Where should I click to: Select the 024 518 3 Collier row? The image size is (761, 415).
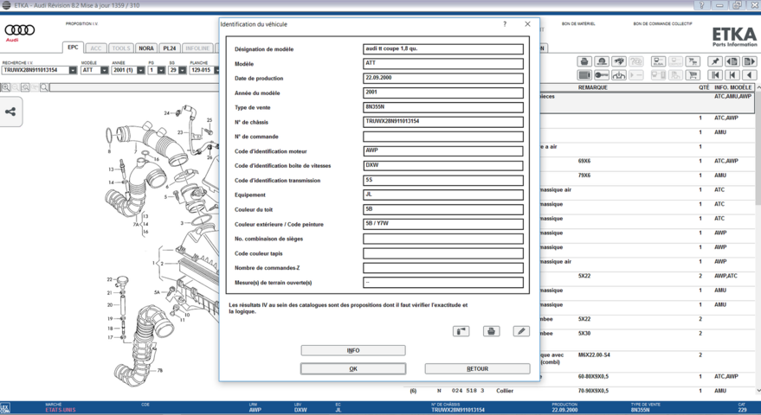click(580, 390)
